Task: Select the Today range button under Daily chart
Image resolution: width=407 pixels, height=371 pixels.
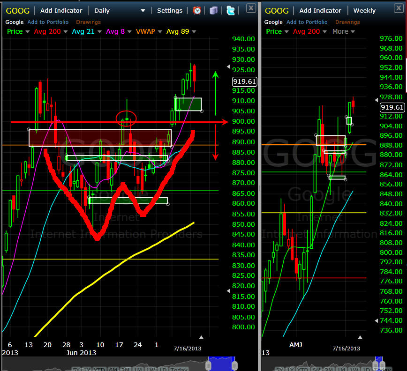Action: click(x=179, y=369)
